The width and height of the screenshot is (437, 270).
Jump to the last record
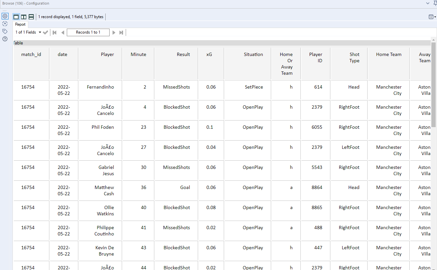tap(121, 32)
